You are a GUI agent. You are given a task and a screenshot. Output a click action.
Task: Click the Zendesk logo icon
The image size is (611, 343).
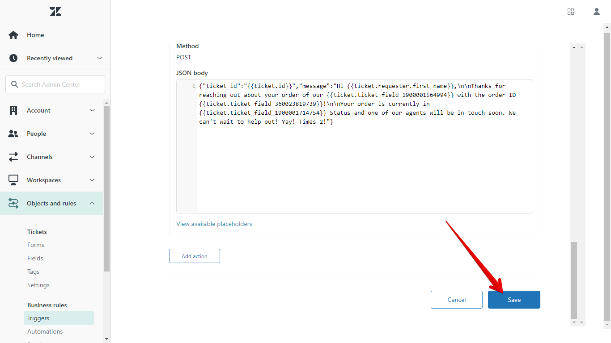(55, 12)
